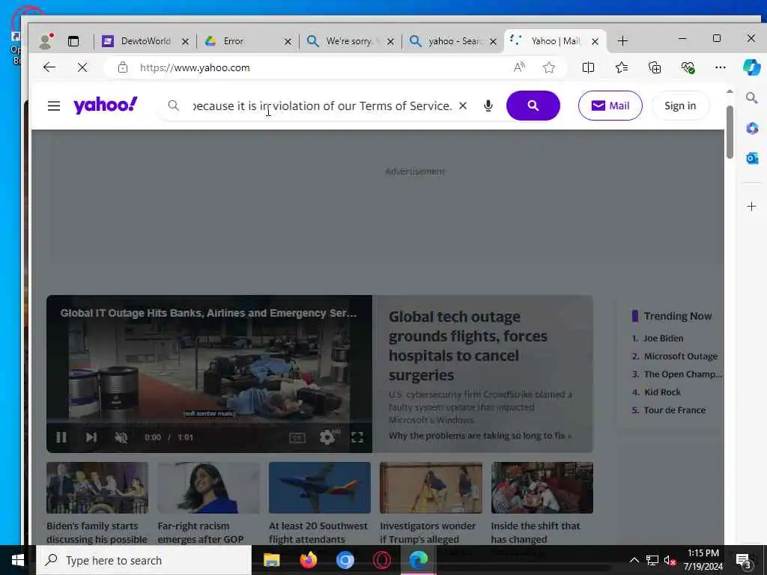Image resolution: width=767 pixels, height=575 pixels.
Task: Open Southwest flight attendants thumbnail
Action: click(x=319, y=487)
